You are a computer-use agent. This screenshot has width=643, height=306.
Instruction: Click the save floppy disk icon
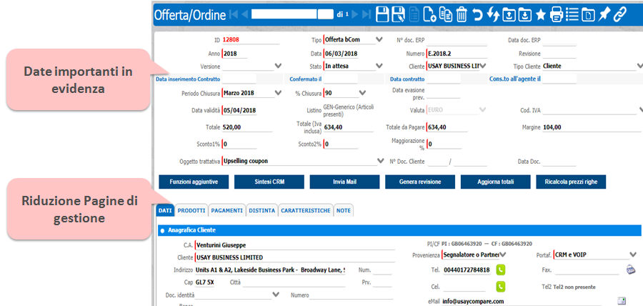(383, 14)
